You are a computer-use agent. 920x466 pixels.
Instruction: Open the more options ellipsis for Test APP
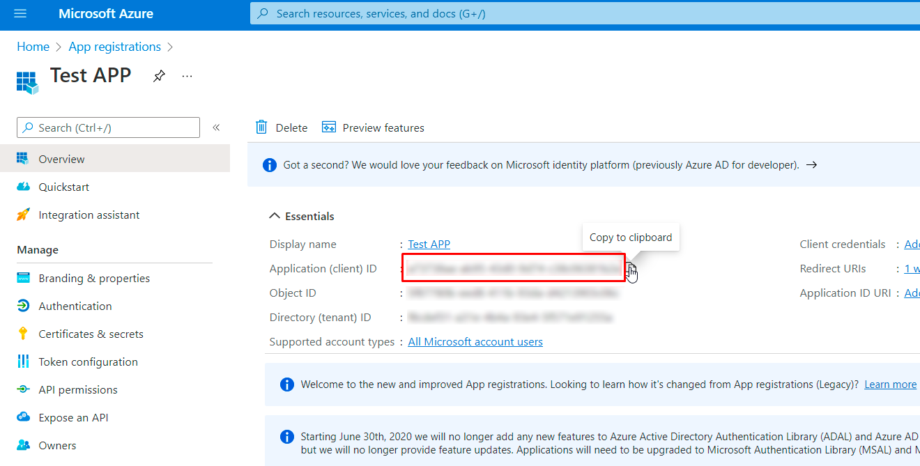(187, 76)
